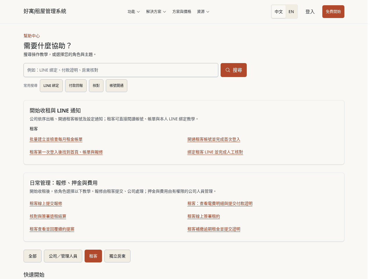Viewport: 372px width, 279px height.
Task: Click the 幫助中心 breadcrumb label
Action: click(x=32, y=36)
